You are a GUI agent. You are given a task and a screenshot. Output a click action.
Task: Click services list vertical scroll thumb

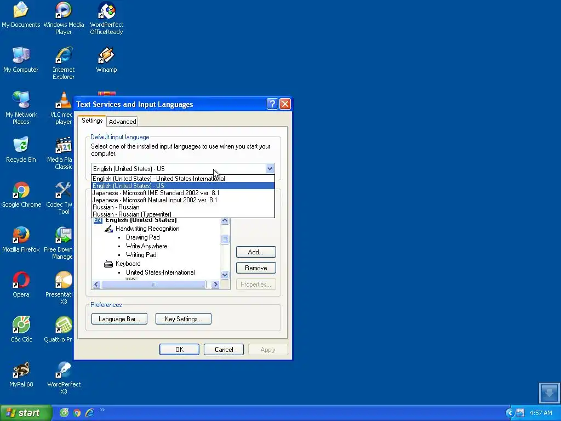(225, 239)
